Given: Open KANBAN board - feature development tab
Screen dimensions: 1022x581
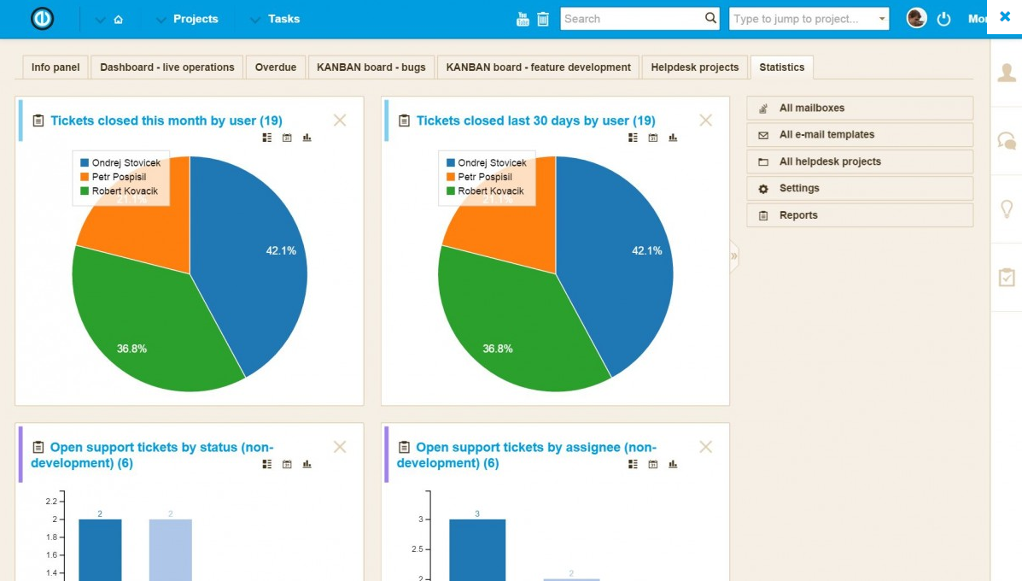Looking at the screenshot, I should 539,67.
